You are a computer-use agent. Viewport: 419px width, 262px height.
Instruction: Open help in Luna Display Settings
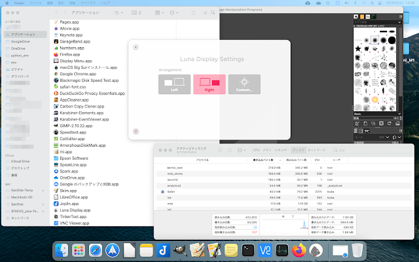pos(136,132)
